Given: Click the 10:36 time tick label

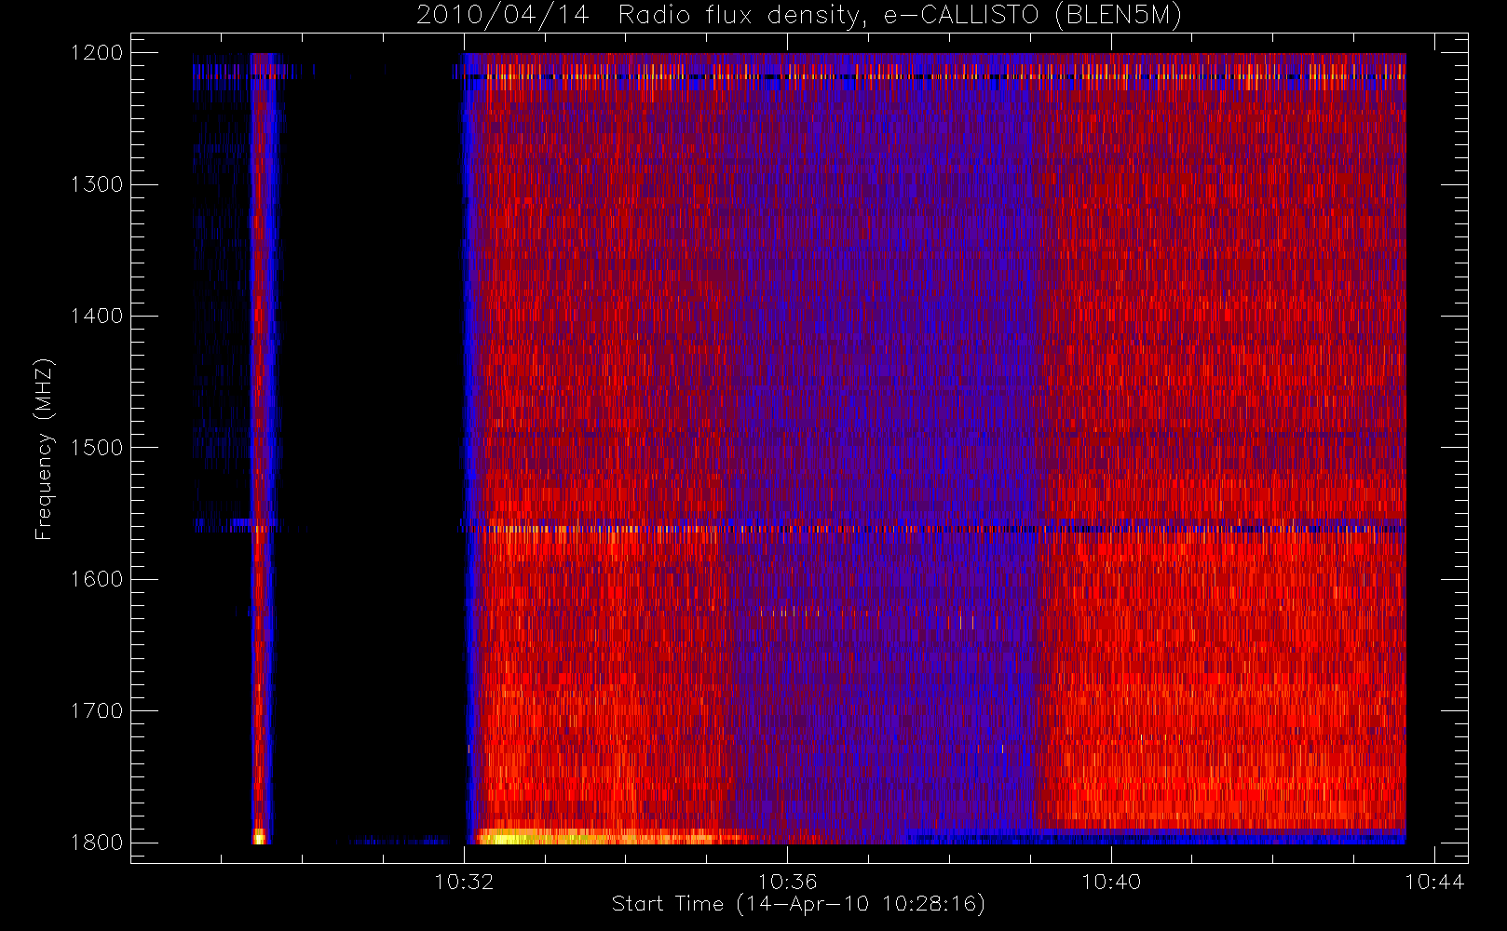Looking at the screenshot, I should pyautogui.click(x=788, y=882).
